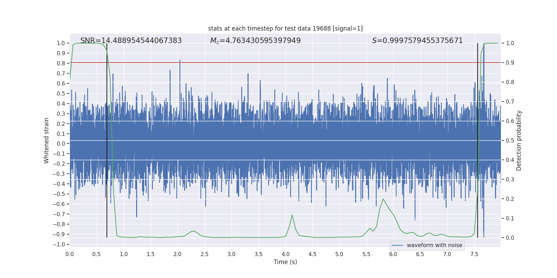The width and height of the screenshot is (557, 278).
Task: Click the 'waveform with noise' legend label
Action: click(x=434, y=245)
